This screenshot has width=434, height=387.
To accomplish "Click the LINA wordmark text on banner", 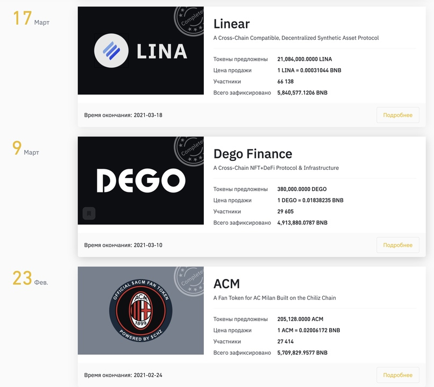I will click(x=162, y=51).
